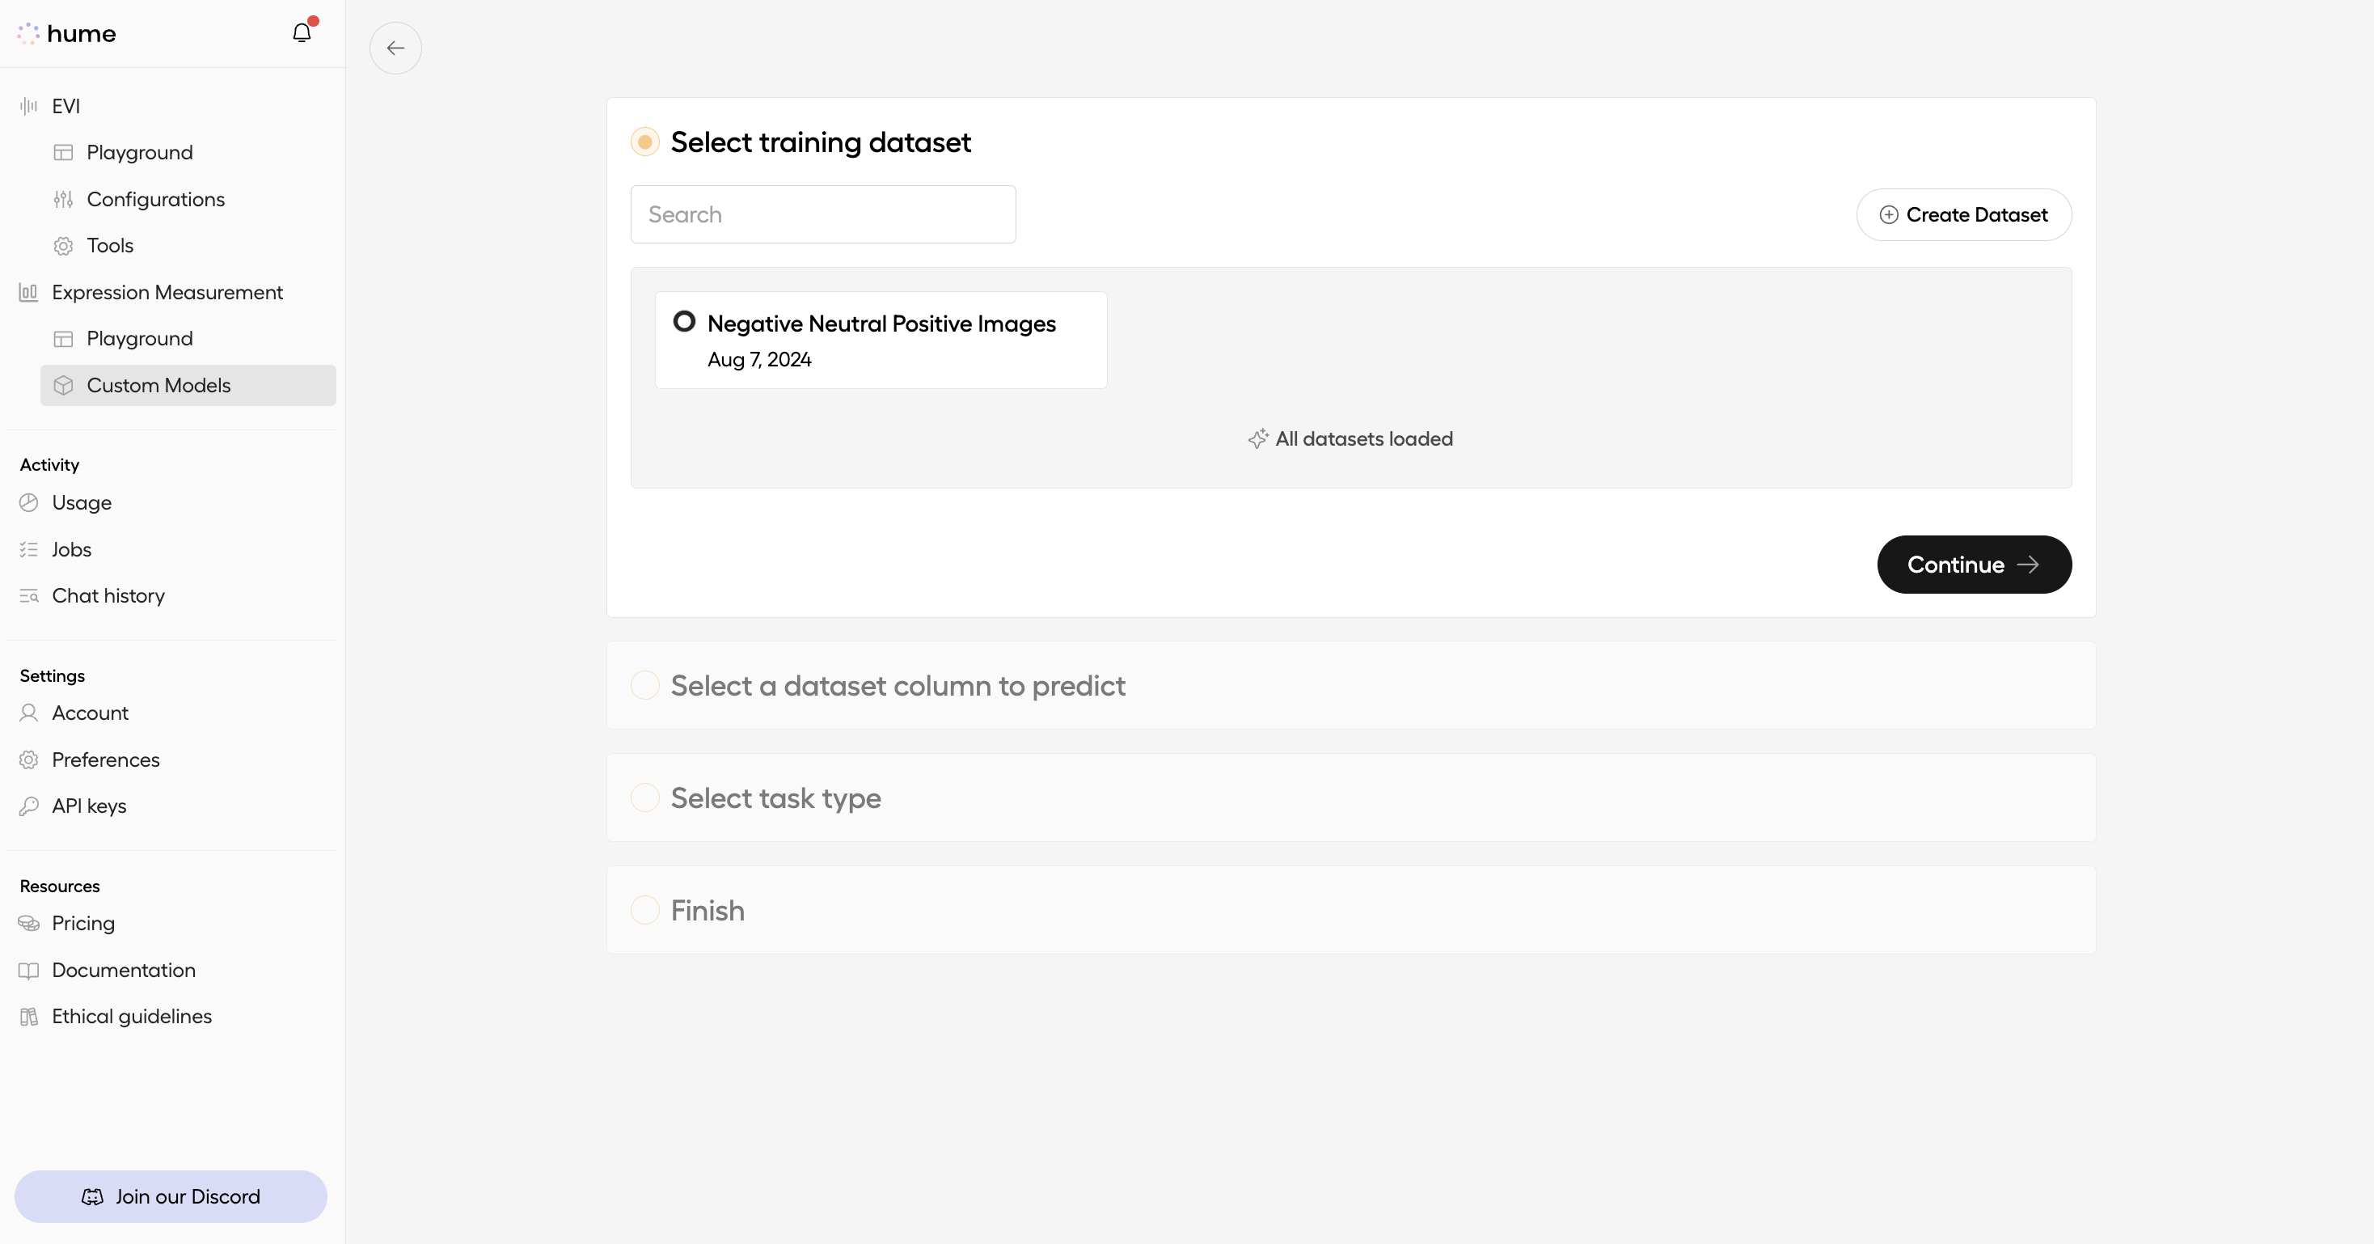The height and width of the screenshot is (1244, 2374).
Task: Expand the Select a dataset column section
Action: pyautogui.click(x=898, y=685)
